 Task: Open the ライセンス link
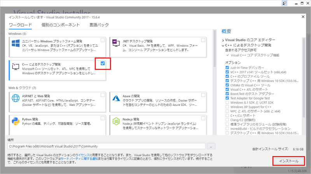point(82,155)
